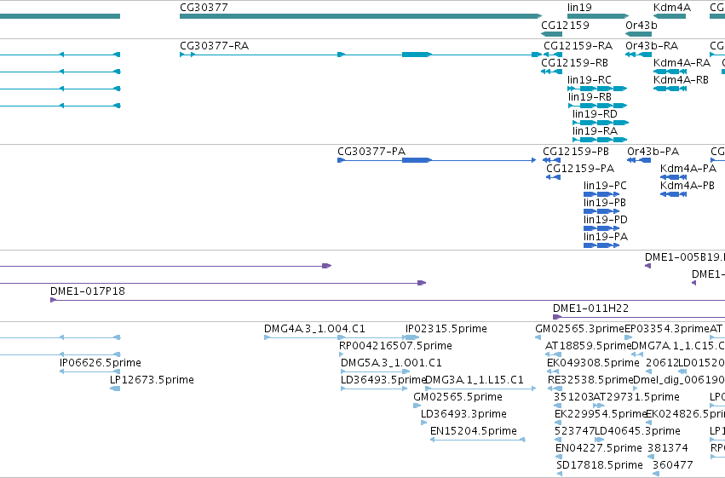This screenshot has height=478, width=725.
Task: Select SD17818.5prime EST
Action: pyautogui.click(x=560, y=474)
